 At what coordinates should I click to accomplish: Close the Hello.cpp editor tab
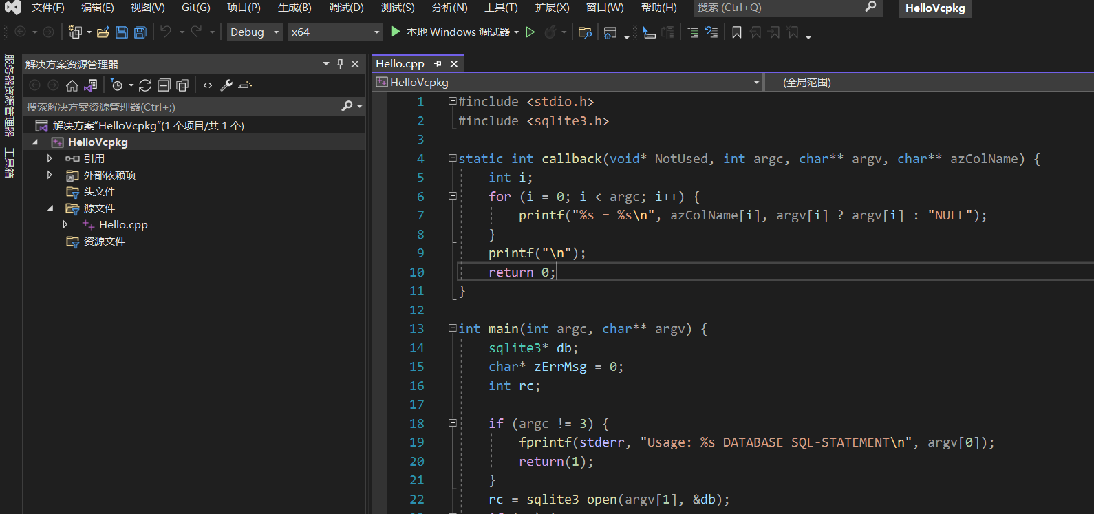pyautogui.click(x=454, y=63)
